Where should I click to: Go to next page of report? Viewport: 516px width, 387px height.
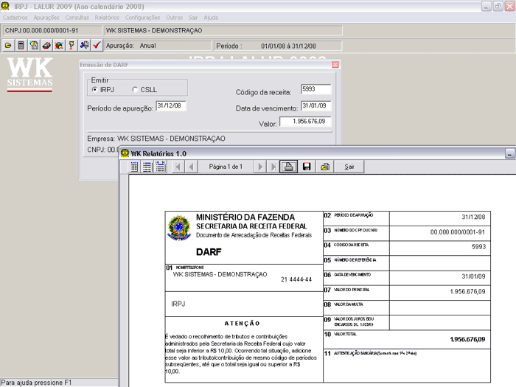point(259,167)
